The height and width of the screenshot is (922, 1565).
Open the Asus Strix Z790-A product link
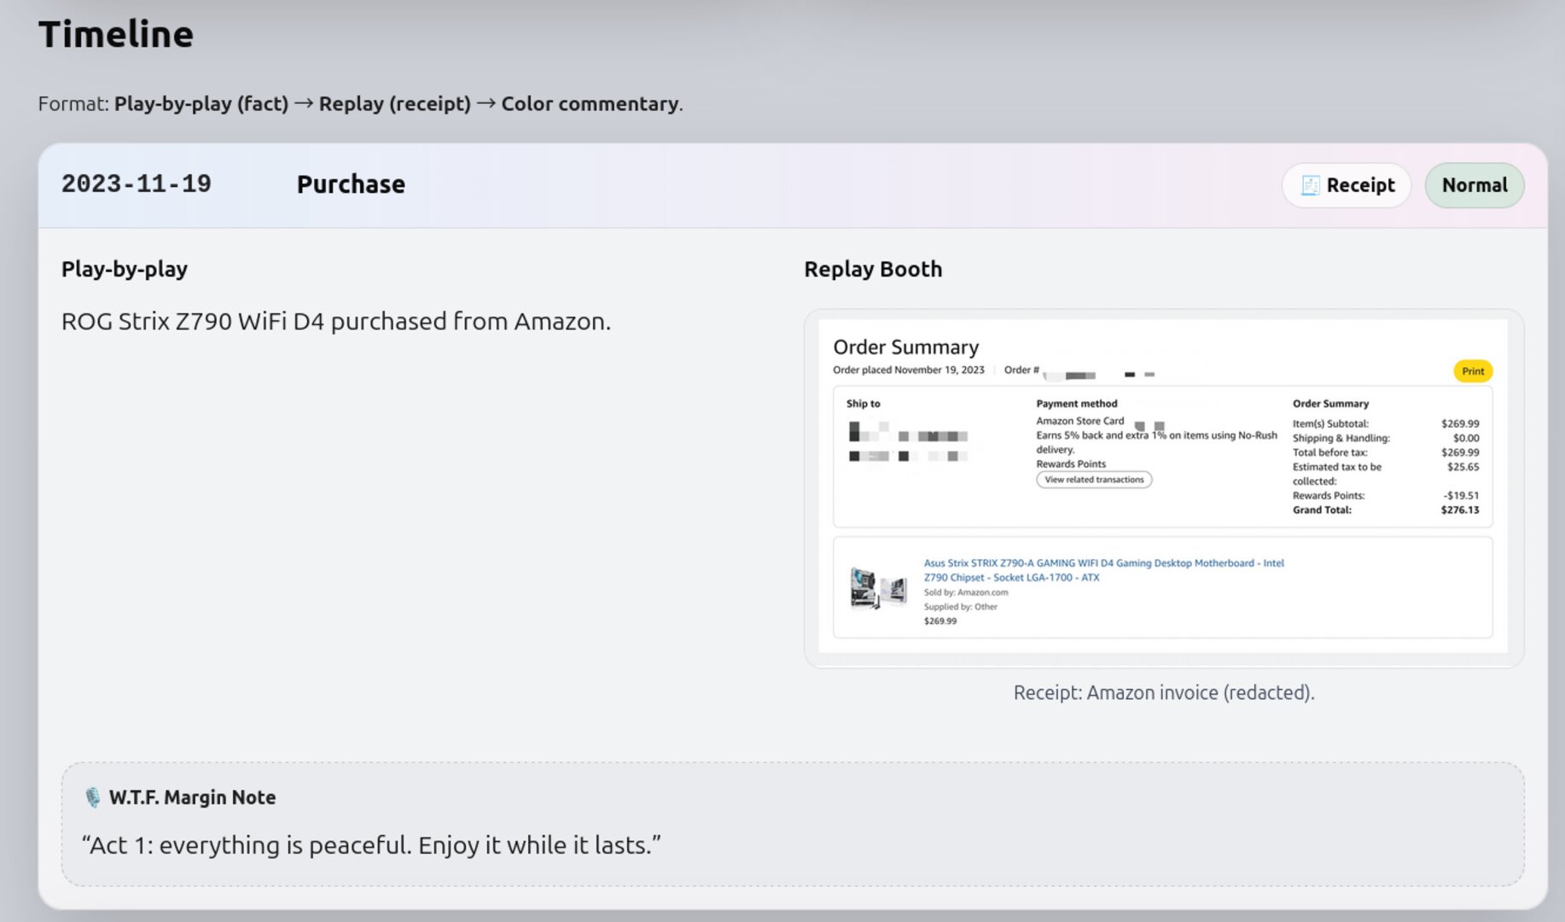[1102, 570]
